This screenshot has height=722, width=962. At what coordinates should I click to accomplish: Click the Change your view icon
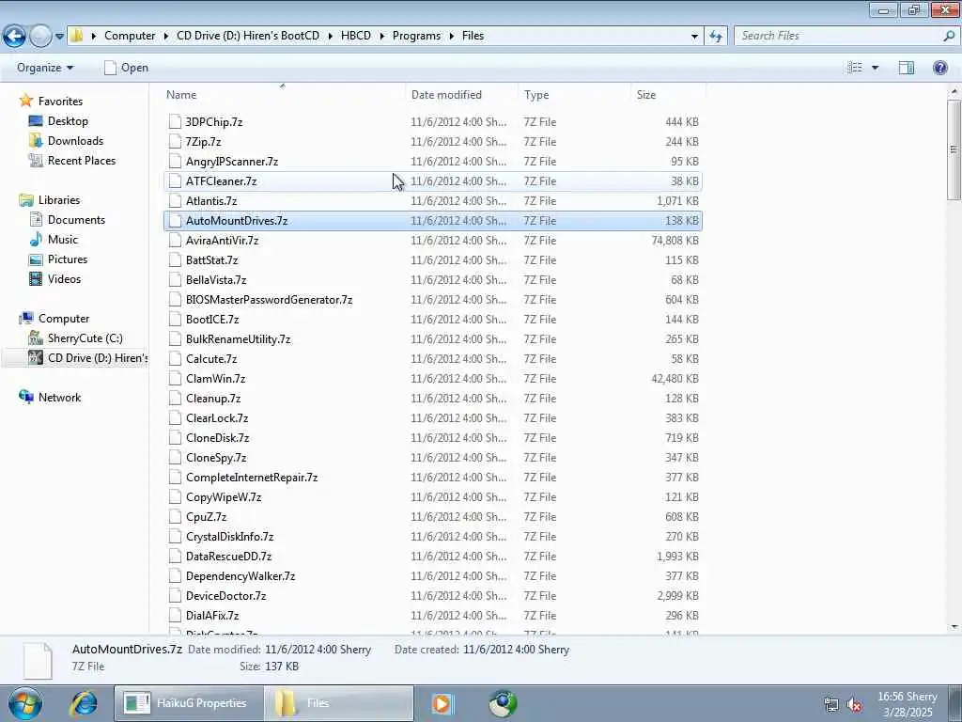(x=855, y=68)
